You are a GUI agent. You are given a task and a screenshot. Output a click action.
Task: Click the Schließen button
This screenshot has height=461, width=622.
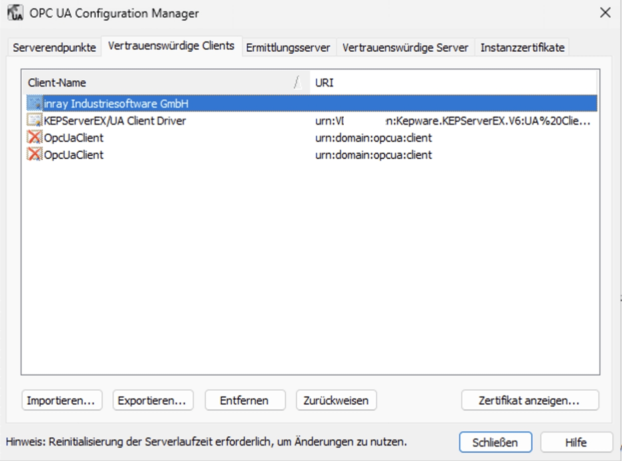495,442
